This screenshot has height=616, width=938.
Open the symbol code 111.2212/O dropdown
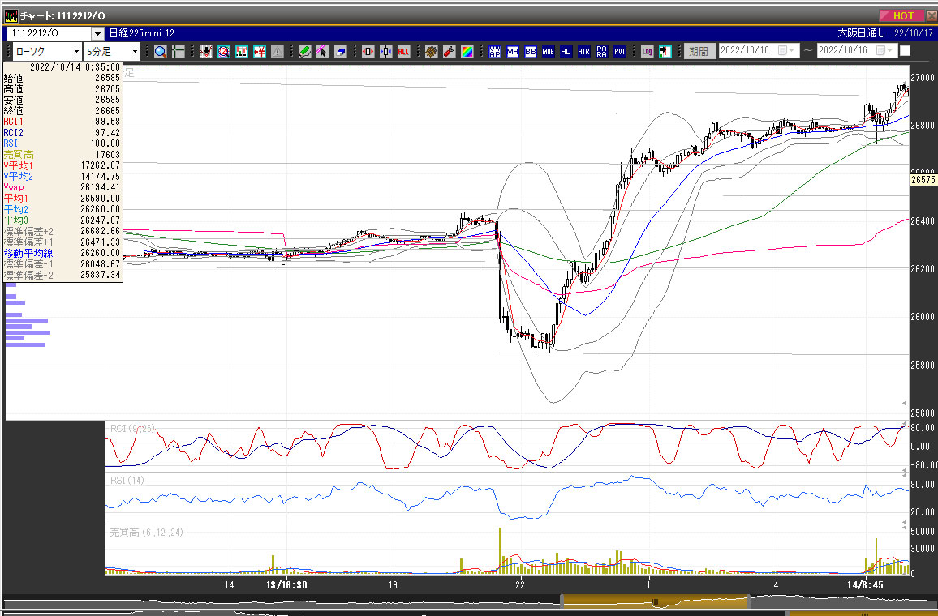click(97, 33)
